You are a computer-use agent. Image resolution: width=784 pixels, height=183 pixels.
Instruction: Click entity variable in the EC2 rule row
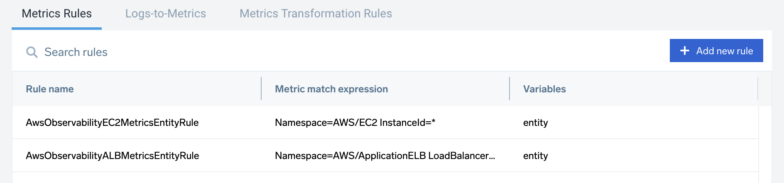[x=536, y=123]
